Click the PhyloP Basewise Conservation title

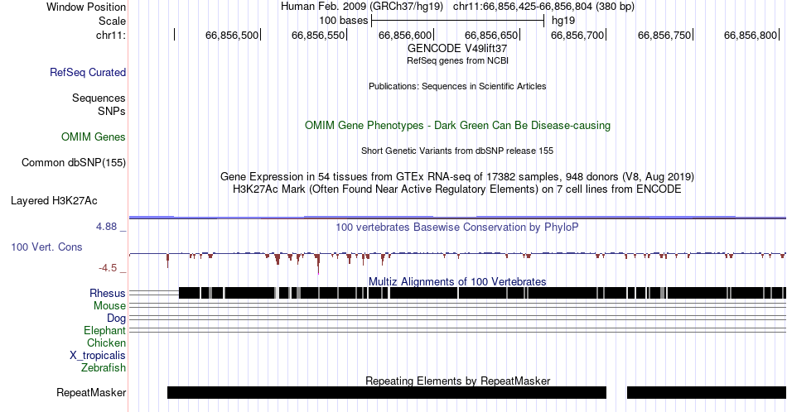click(x=457, y=227)
